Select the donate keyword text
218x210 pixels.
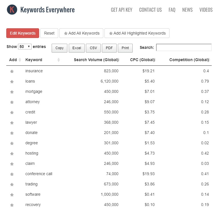31,133
